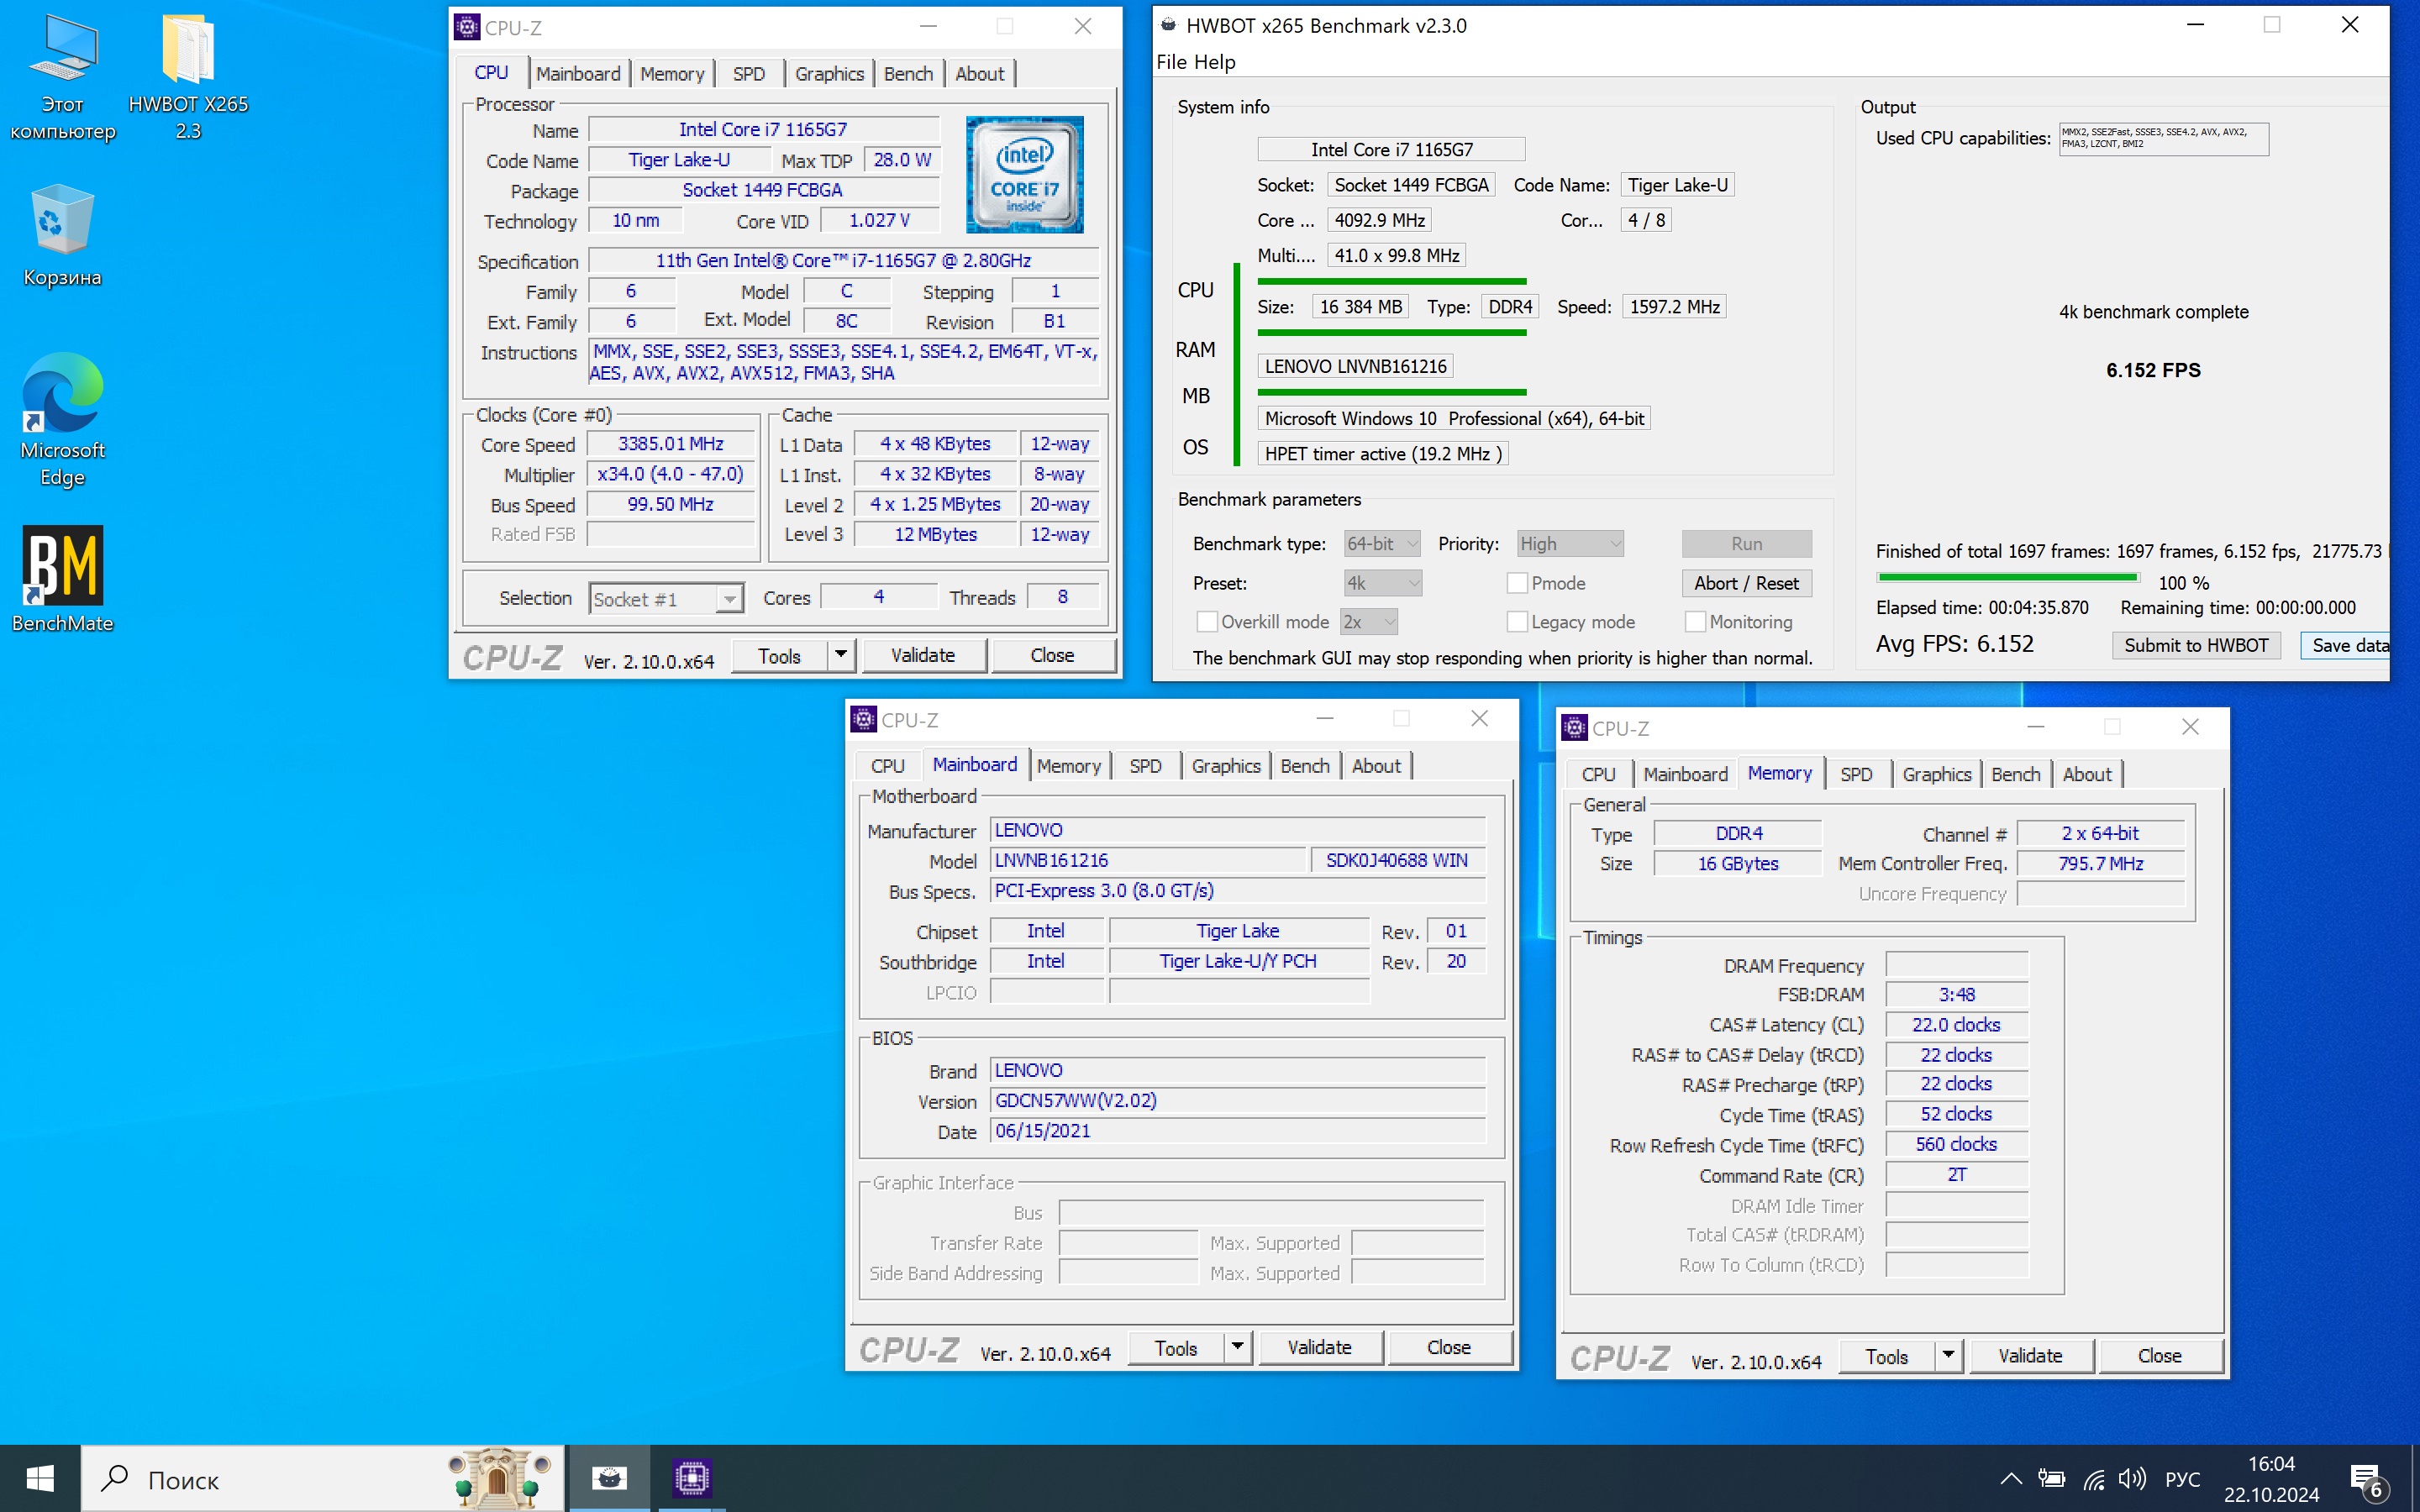This screenshot has width=2420, height=1512.
Task: Close the CPU-Z CPU tab window
Action: (1082, 27)
